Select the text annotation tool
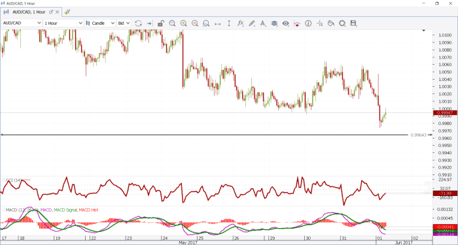The width and height of the screenshot is (458, 245). tap(263, 24)
